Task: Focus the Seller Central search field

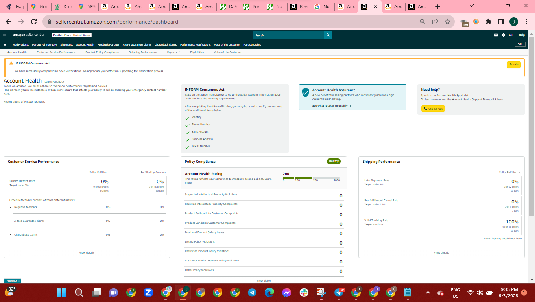Action: coord(289,35)
